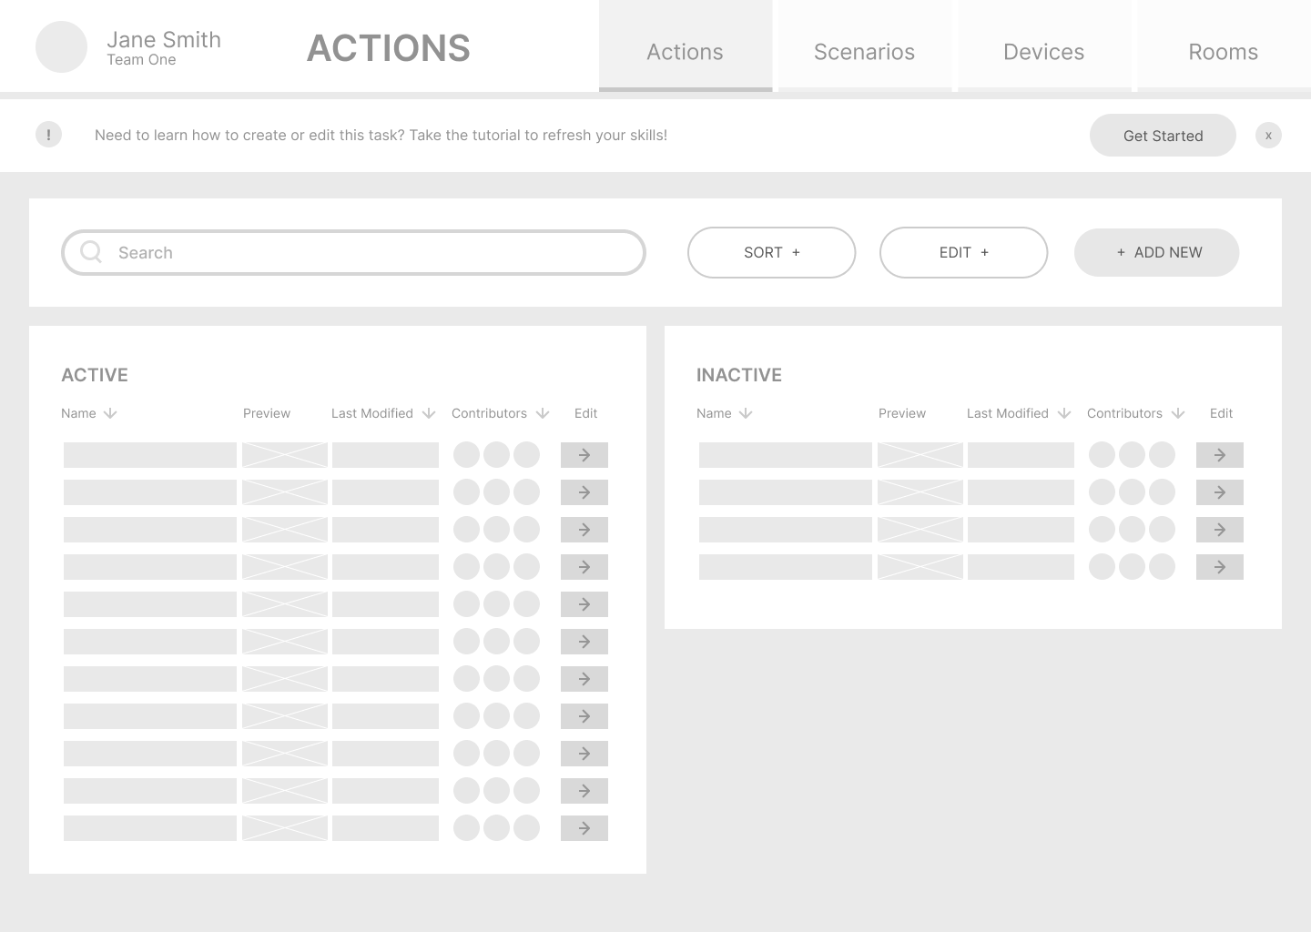Screen dimensions: 1311x932
Task: Go to the Rooms tab
Action: pyautogui.click(x=1223, y=51)
